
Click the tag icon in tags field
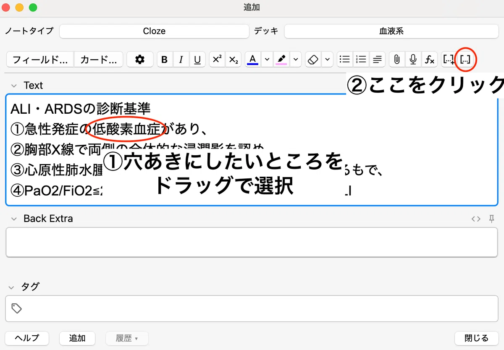tap(16, 309)
